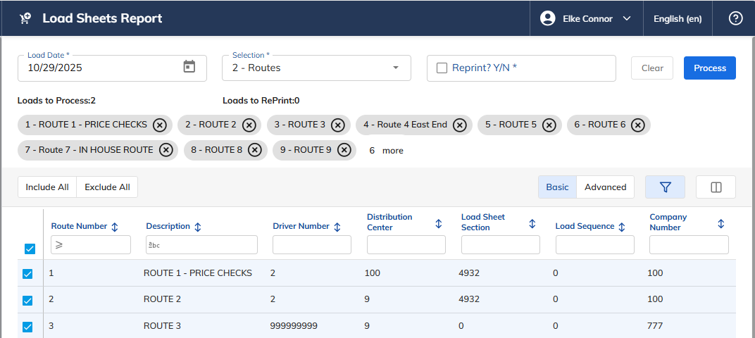
Task: Sort by Driver Number arrows
Action: tap(337, 227)
